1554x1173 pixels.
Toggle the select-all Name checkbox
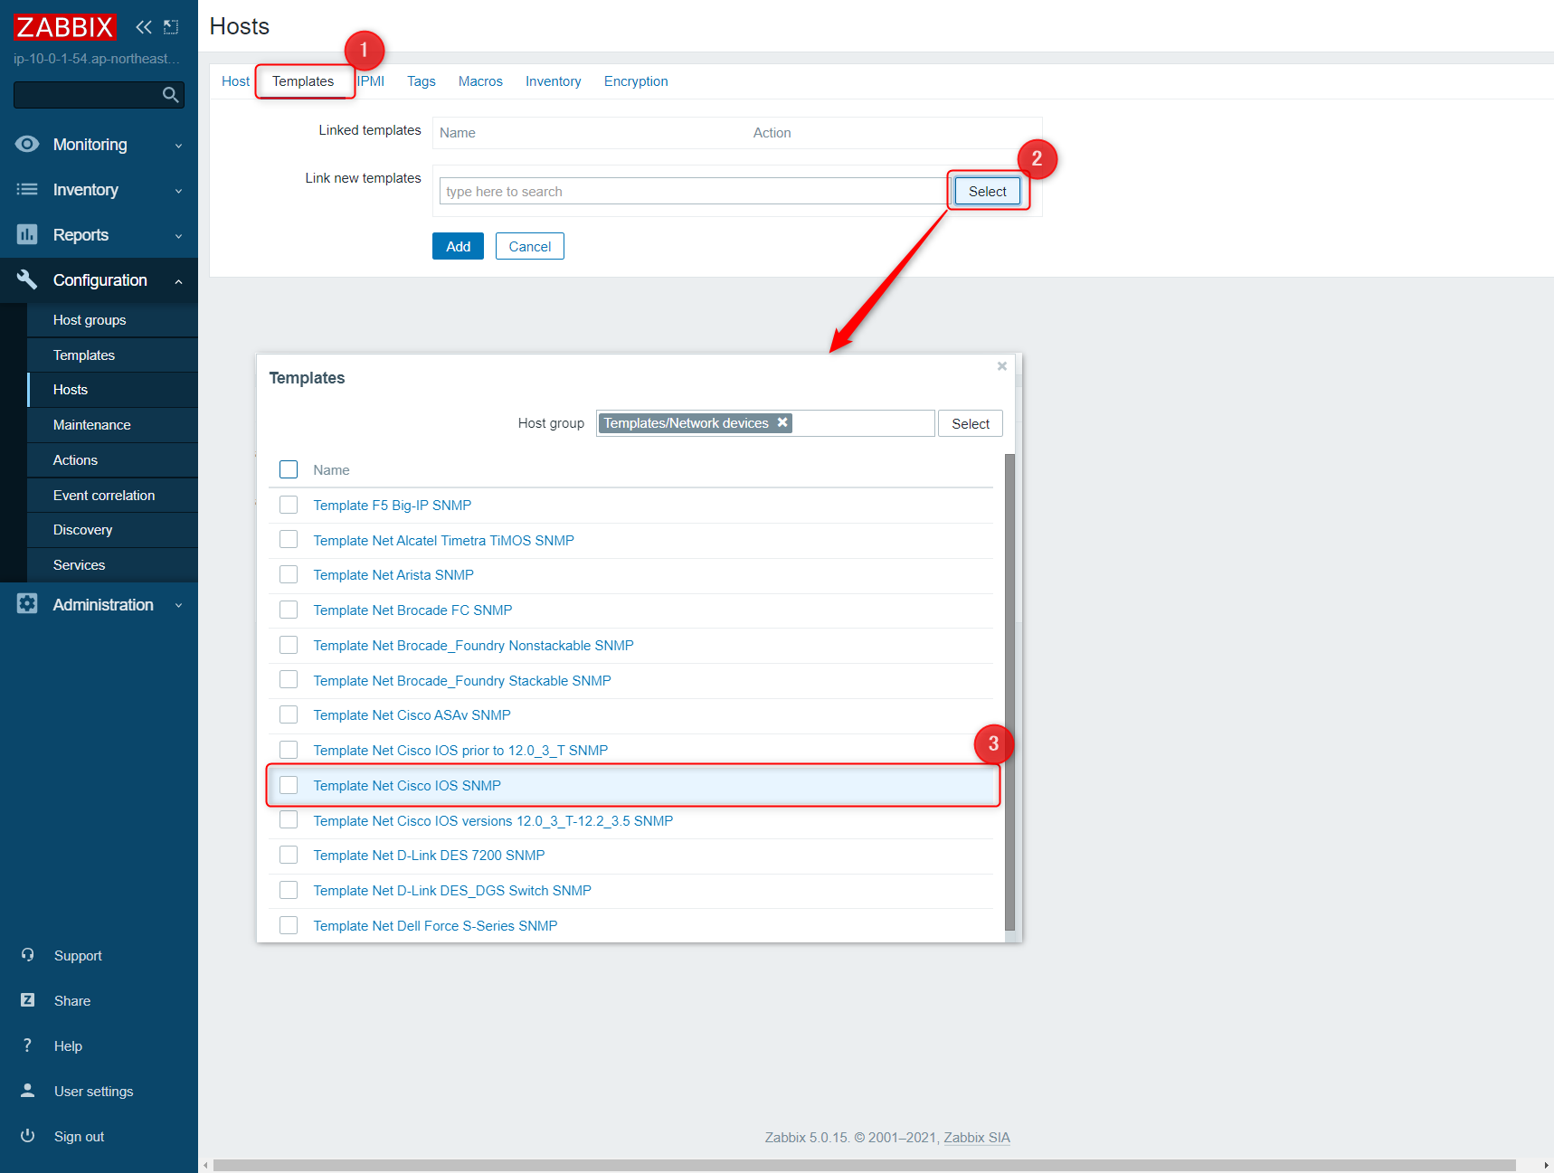(289, 469)
